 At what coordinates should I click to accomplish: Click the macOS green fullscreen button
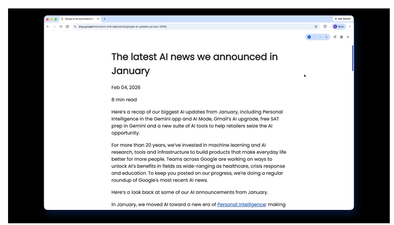tap(56, 19)
